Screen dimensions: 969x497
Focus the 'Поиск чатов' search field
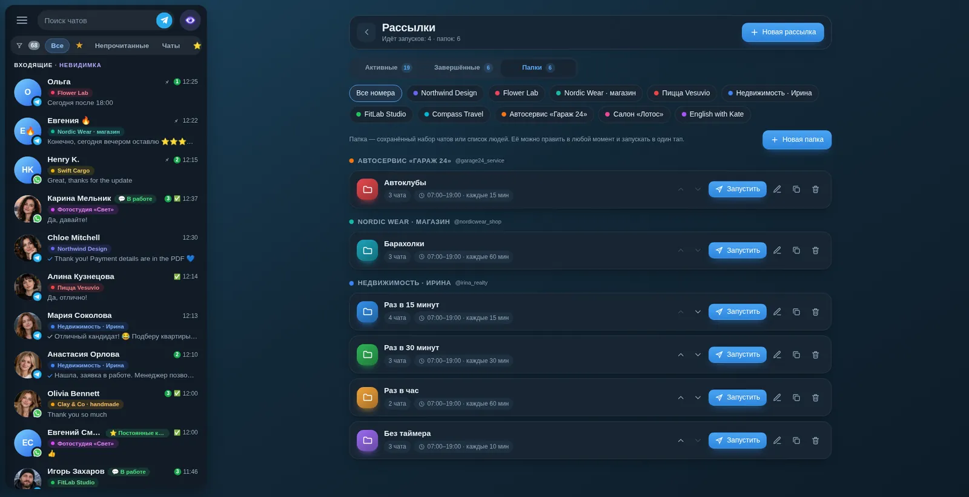97,21
